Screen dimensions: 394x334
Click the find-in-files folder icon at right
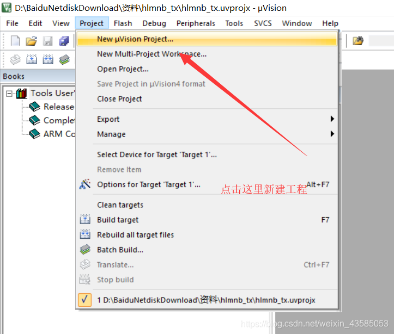pos(358,41)
